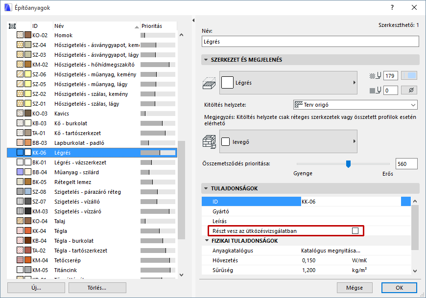Open the levegő surface popup

tap(288, 141)
